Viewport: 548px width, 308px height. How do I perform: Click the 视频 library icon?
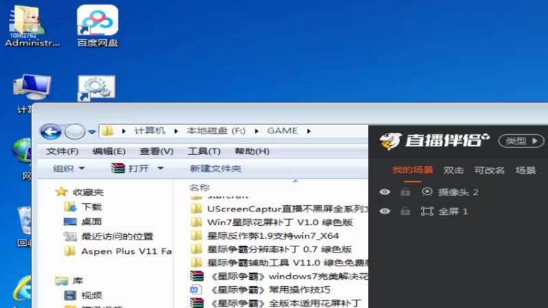(71, 296)
